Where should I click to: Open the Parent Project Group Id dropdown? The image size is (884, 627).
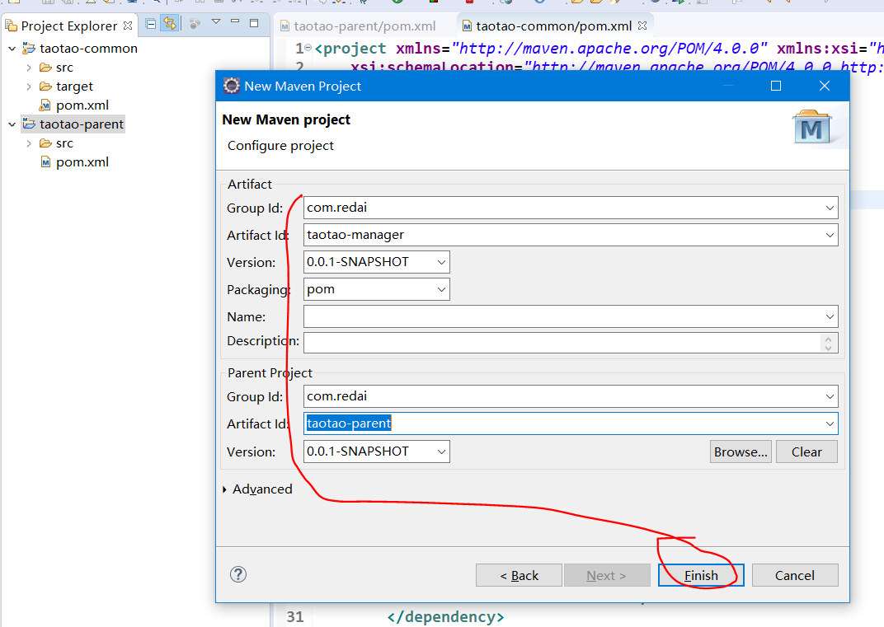click(830, 396)
